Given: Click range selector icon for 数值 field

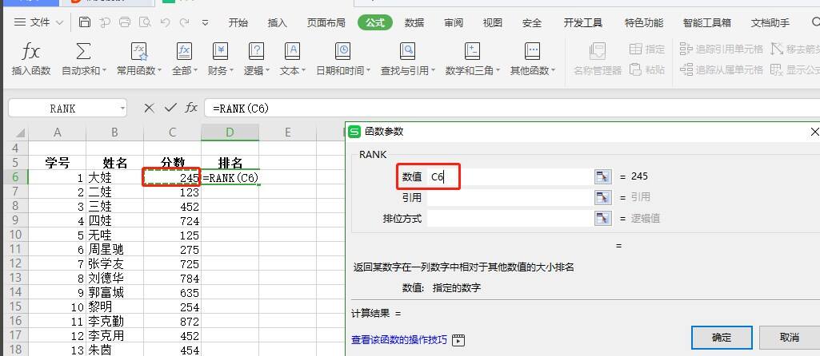Looking at the screenshot, I should 603,177.
